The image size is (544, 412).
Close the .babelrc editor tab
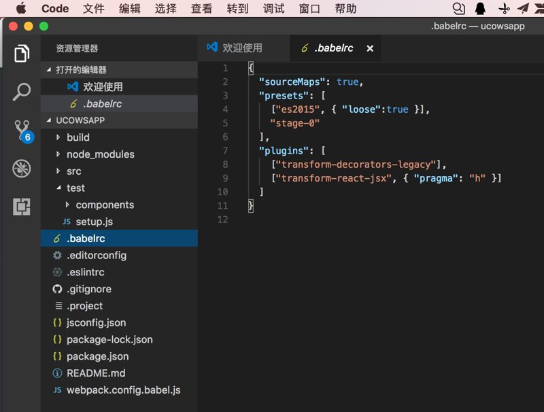[x=370, y=48]
